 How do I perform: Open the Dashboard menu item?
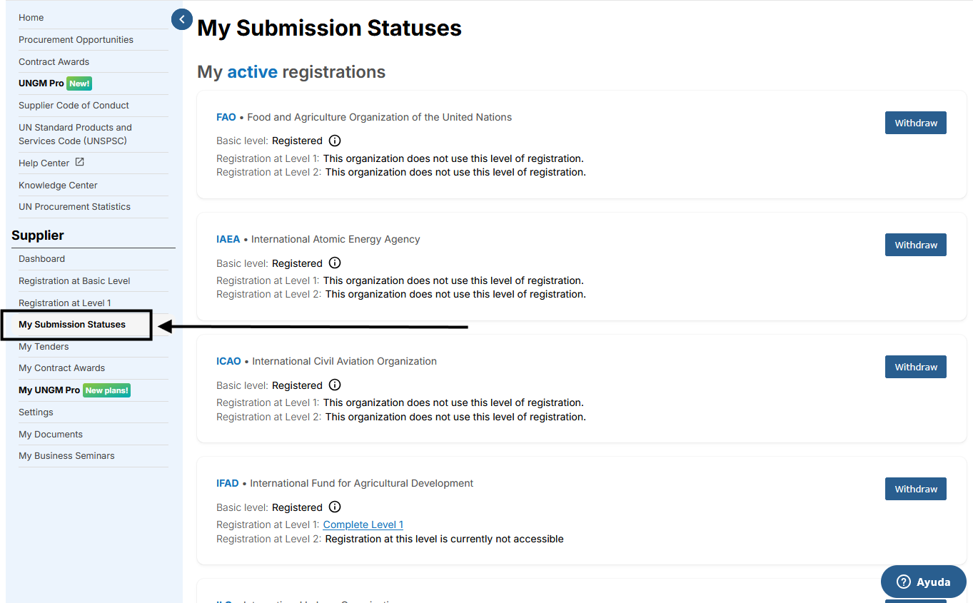41,258
